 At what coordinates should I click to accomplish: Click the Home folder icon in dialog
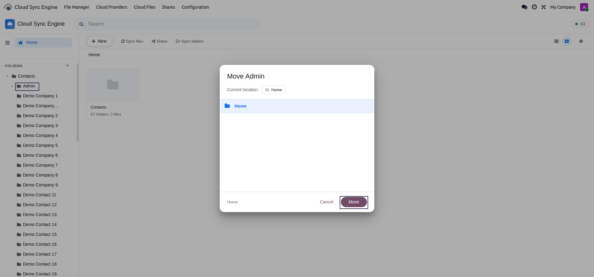click(x=227, y=106)
